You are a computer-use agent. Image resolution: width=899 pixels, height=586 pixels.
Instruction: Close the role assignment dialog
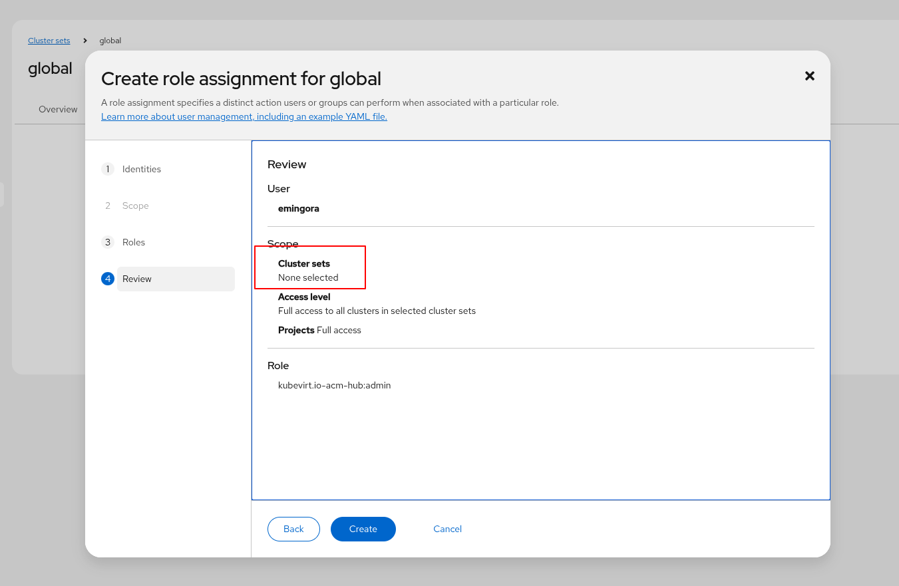pyautogui.click(x=809, y=76)
